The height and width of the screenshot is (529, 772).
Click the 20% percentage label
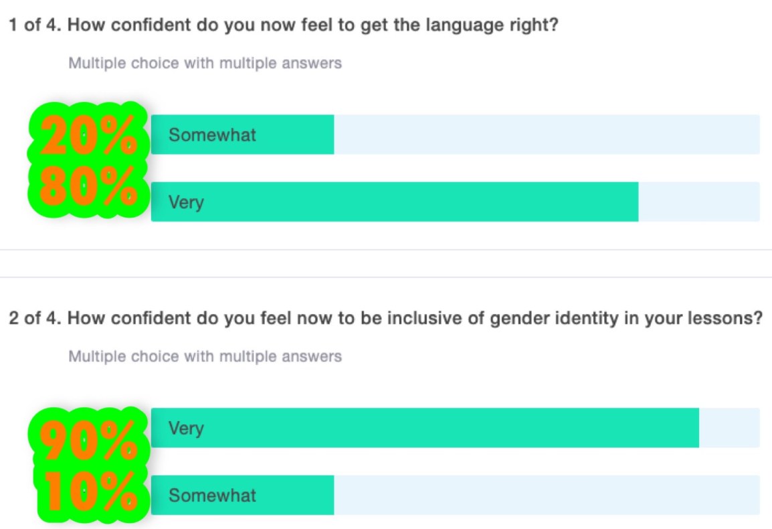tap(88, 134)
